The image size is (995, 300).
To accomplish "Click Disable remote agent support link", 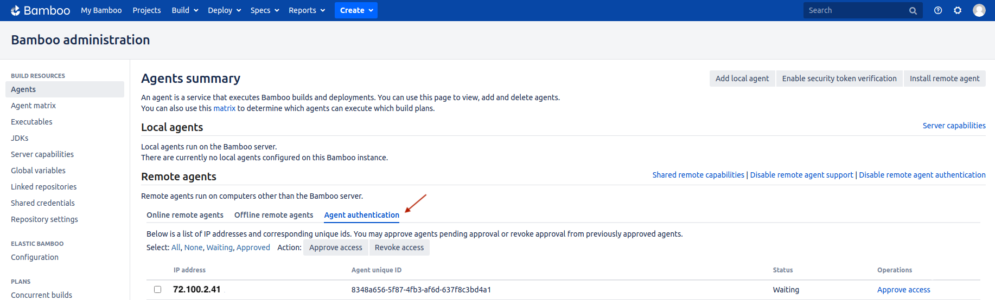I will (x=801, y=175).
